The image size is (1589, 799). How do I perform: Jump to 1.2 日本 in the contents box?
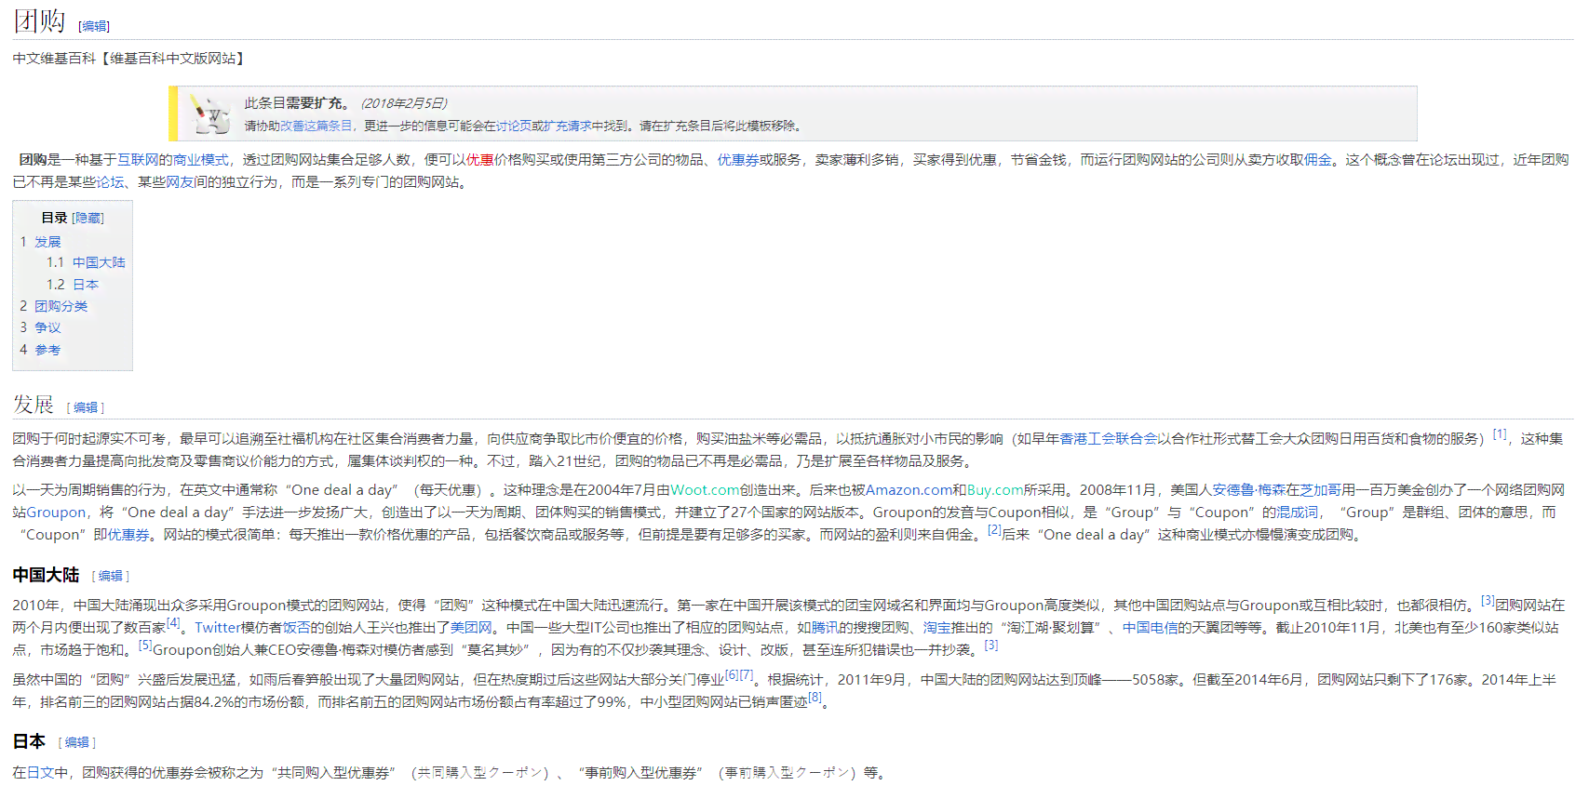86,285
